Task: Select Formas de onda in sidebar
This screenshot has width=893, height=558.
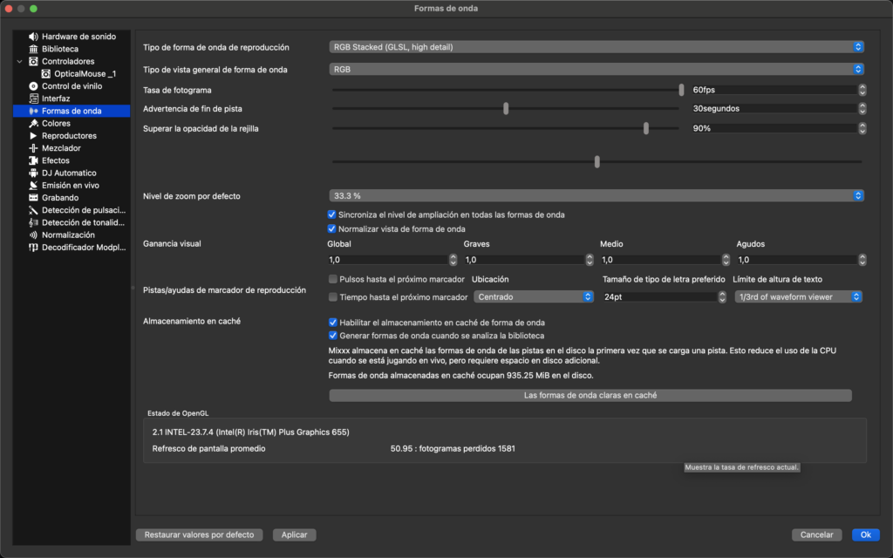Action: tap(72, 111)
